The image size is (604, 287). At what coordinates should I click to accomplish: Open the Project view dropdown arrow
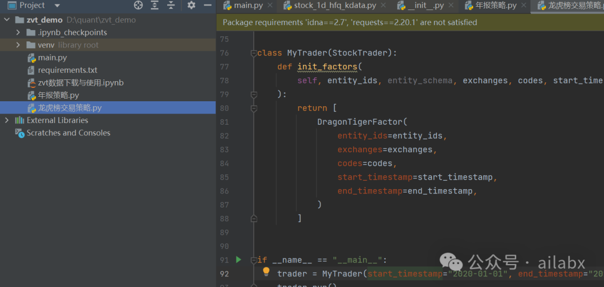tap(58, 6)
